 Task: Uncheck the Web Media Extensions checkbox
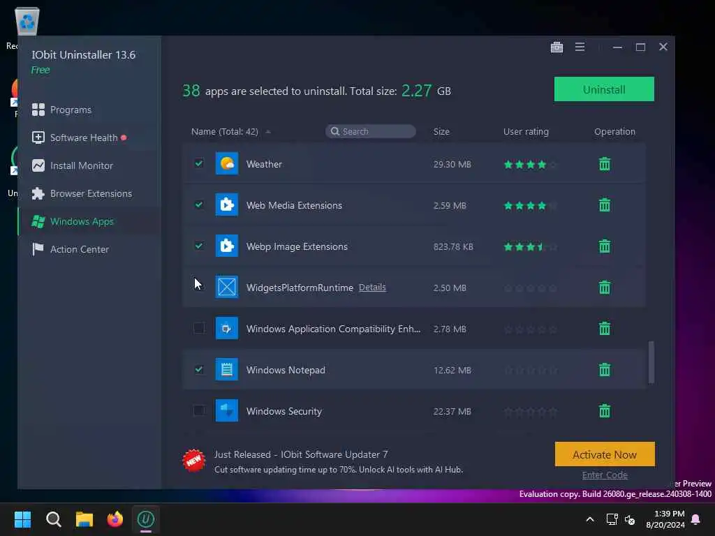pyautogui.click(x=199, y=204)
